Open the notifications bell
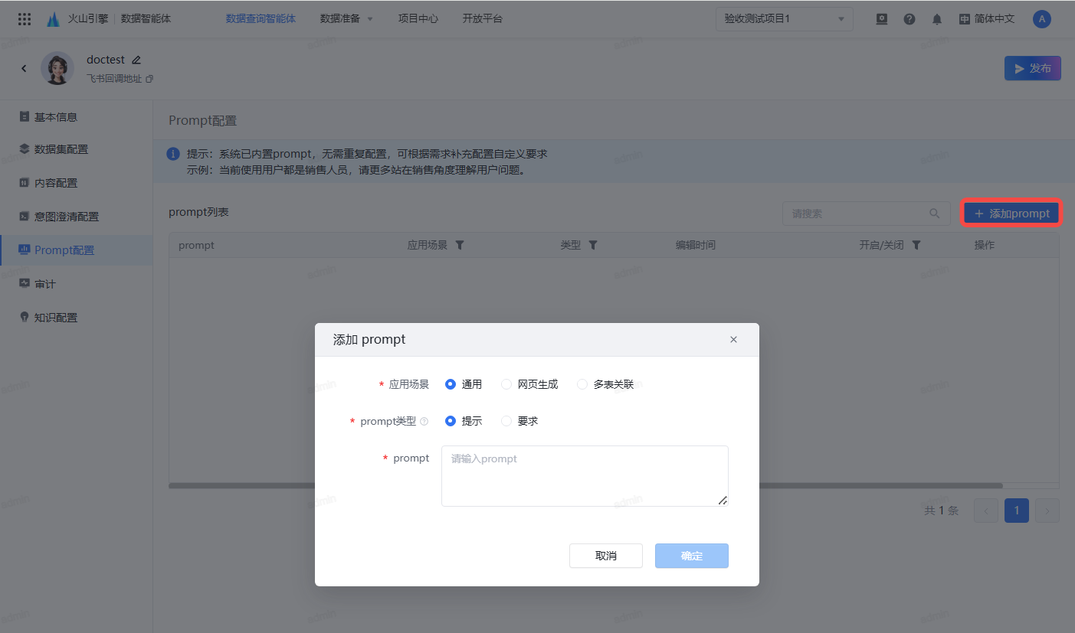This screenshot has height=633, width=1075. pos(937,19)
